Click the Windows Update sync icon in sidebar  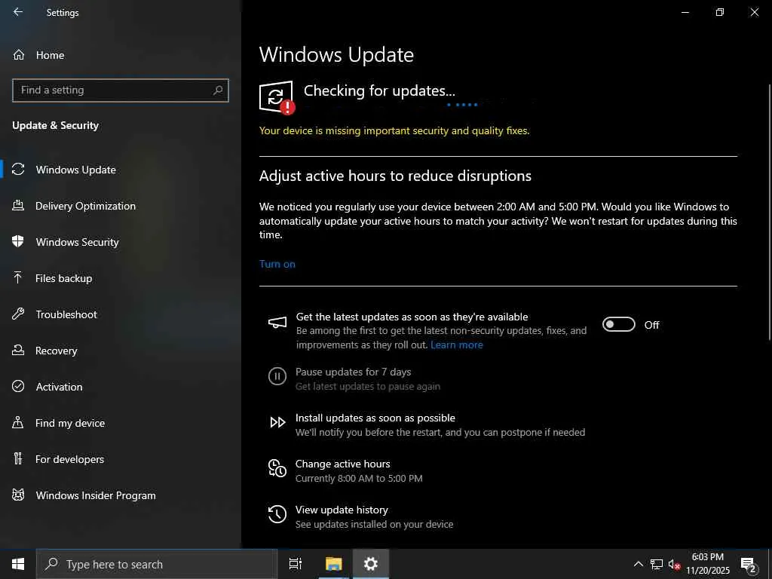tap(18, 170)
